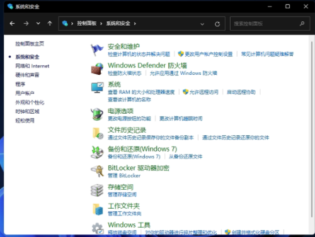Click 从备份还原文件 link
The height and width of the screenshot is (237, 315).
pos(186,157)
